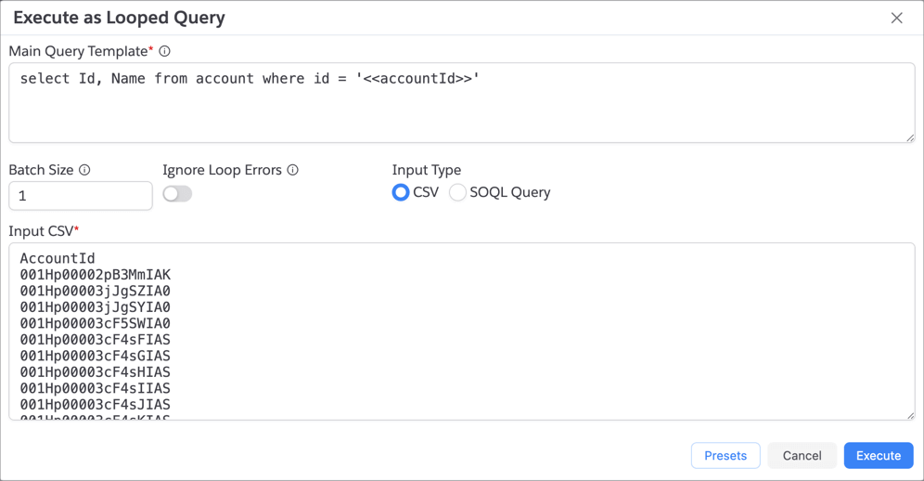
Task: Click the Main Query Template resize handle
Action: coord(909,137)
